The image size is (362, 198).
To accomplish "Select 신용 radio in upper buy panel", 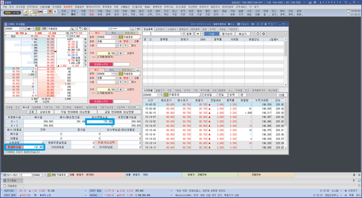I will click(x=131, y=41).
